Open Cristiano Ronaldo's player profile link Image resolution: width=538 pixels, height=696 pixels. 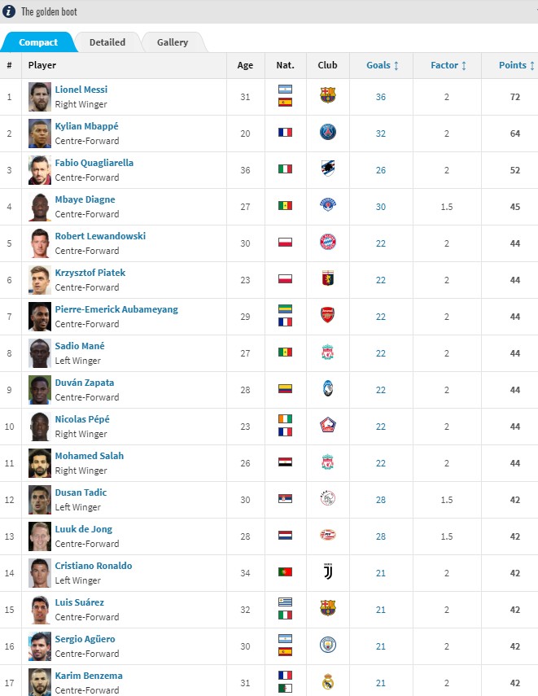pos(94,566)
